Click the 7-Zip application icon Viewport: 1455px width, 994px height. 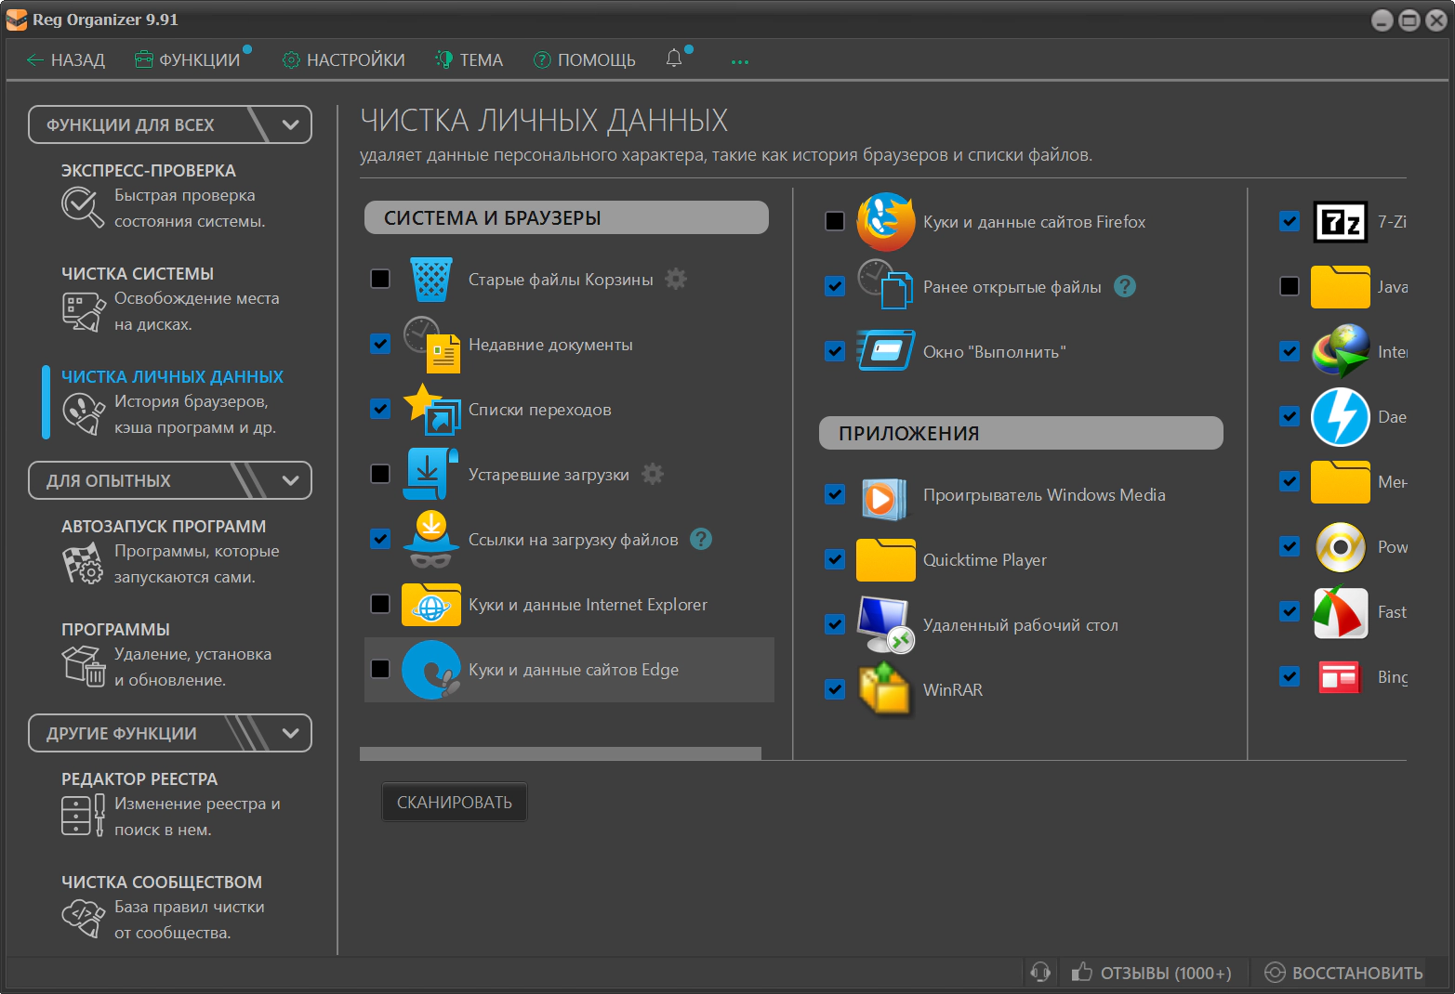pyautogui.click(x=1340, y=222)
